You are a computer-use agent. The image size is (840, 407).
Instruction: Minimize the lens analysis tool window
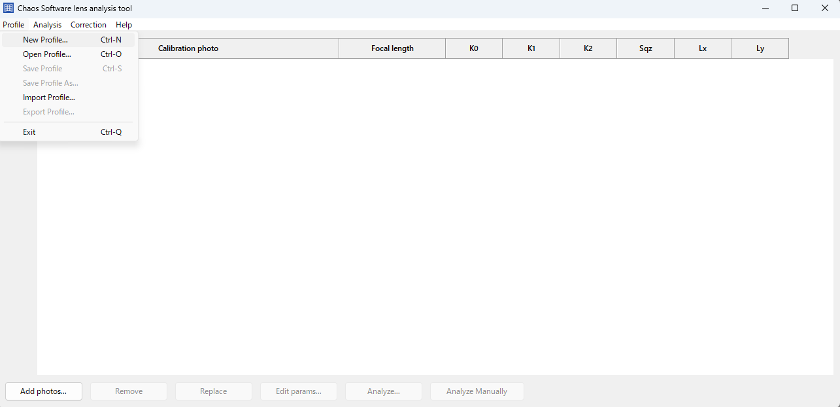tap(765, 9)
